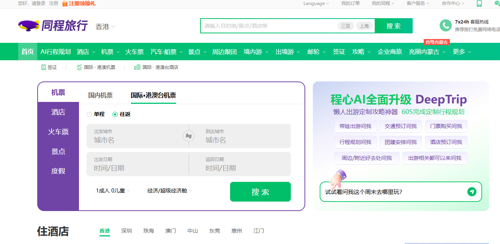
Task: Click the mobile phone icon in top bar
Action: (x=479, y=3)
